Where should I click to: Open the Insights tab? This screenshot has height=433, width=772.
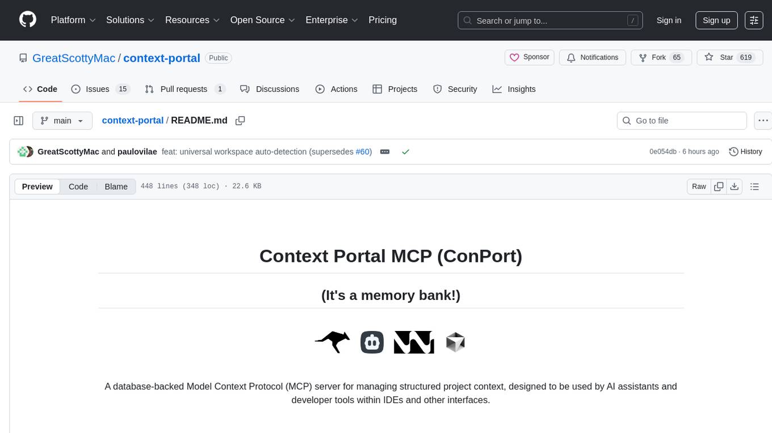point(514,89)
